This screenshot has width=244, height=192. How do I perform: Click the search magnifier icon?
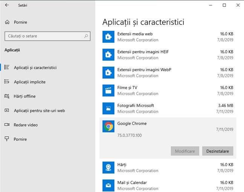(86, 36)
